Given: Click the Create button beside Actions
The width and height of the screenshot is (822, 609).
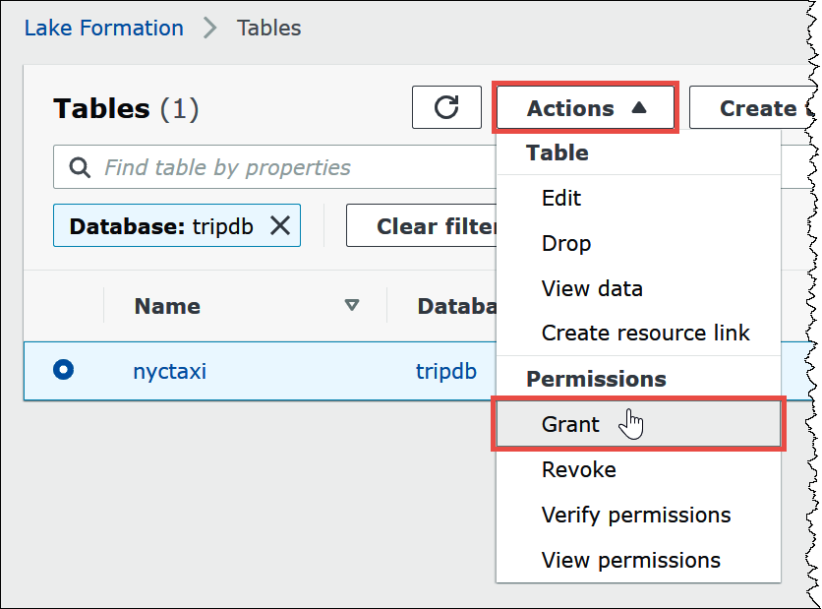Looking at the screenshot, I should pos(752,108).
